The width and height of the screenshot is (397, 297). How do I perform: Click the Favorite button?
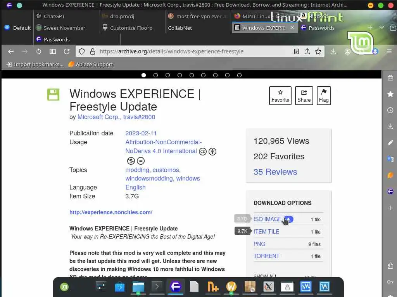pos(280,96)
